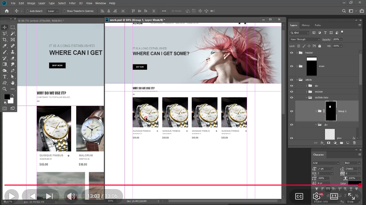Screen dimensions: 366x205
Task: Switch to the History tab
Action: point(305,25)
